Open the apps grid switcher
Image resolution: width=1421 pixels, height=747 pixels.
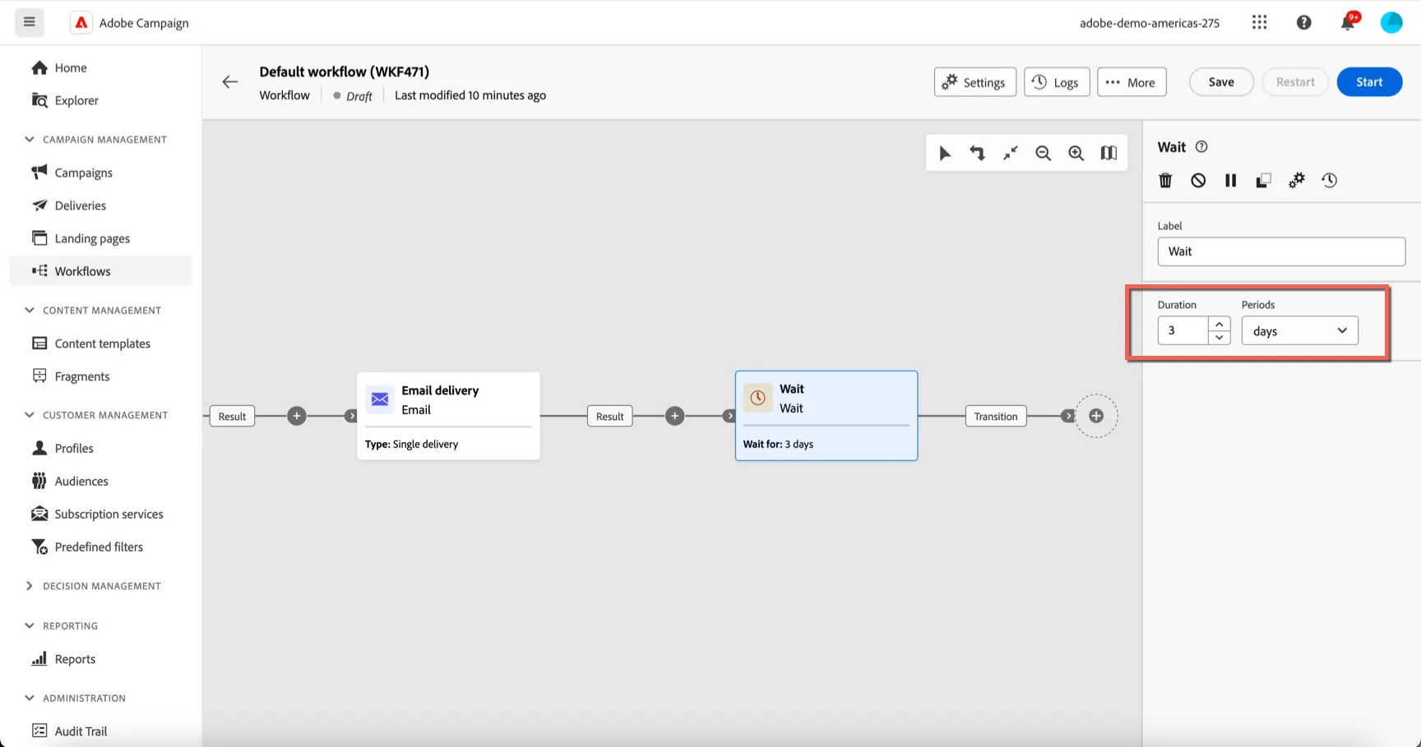pos(1259,22)
